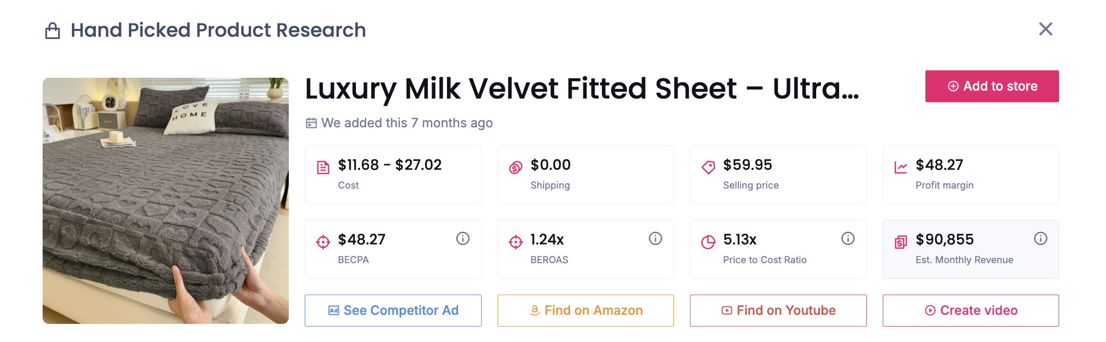Open the BEROAS info tooltip

point(655,239)
